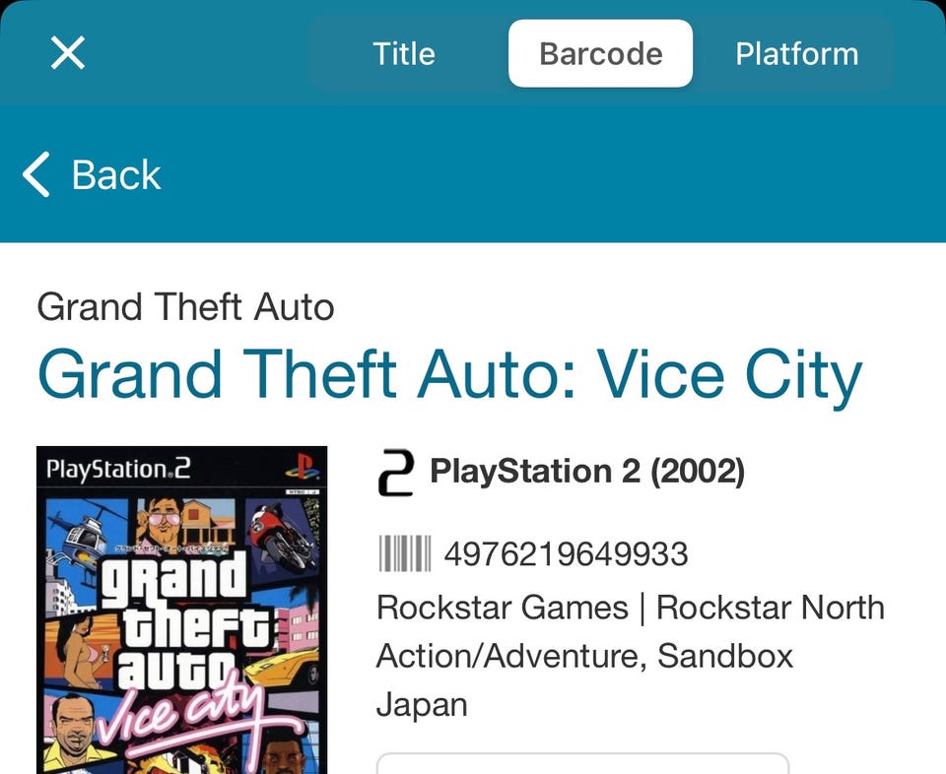Select the Barcode tab
The image size is (946, 774).
600,53
